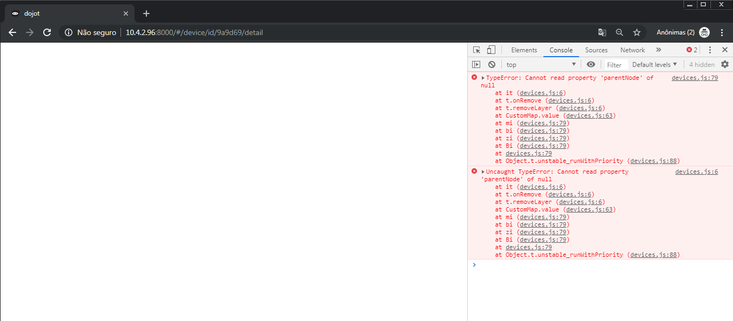Expand the first TypeError message details
The height and width of the screenshot is (321, 733).
pos(482,77)
